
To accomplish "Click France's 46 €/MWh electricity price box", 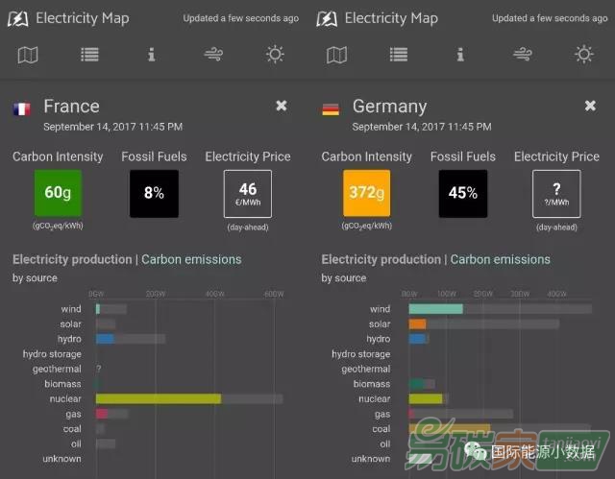I will pos(247,193).
